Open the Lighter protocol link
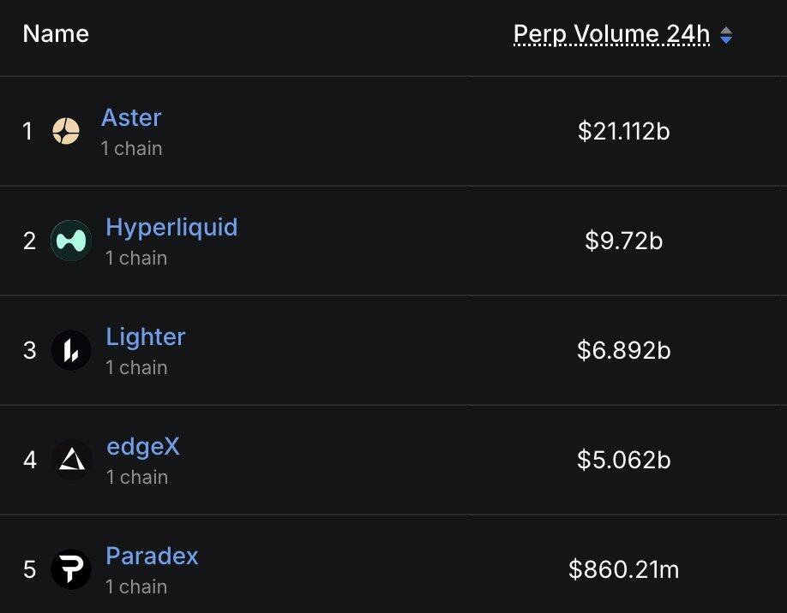Image resolution: width=787 pixels, height=613 pixels. pos(146,336)
